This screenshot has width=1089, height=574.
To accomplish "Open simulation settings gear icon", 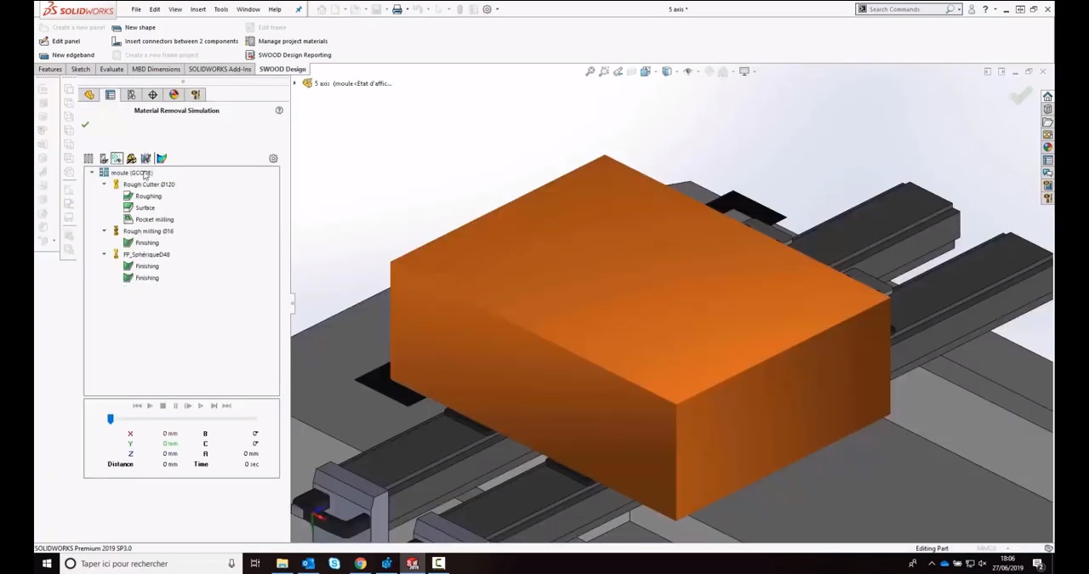I will pos(273,159).
